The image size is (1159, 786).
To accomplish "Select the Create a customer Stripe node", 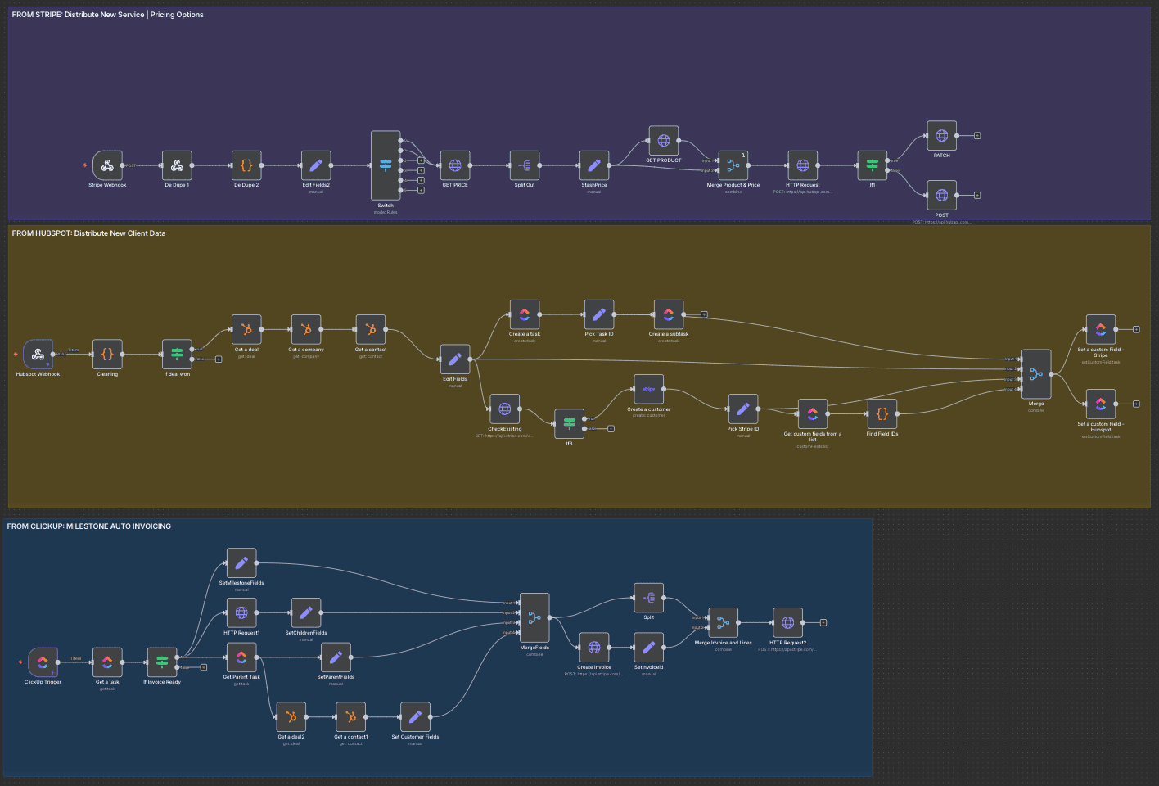I will 648,390.
